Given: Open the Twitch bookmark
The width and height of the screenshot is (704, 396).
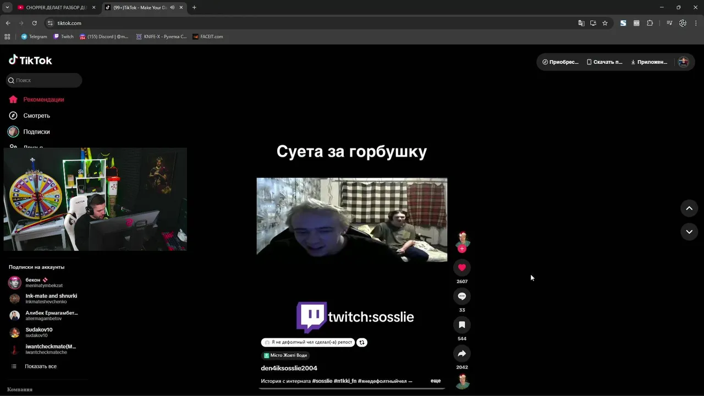Looking at the screenshot, I should click(63, 37).
